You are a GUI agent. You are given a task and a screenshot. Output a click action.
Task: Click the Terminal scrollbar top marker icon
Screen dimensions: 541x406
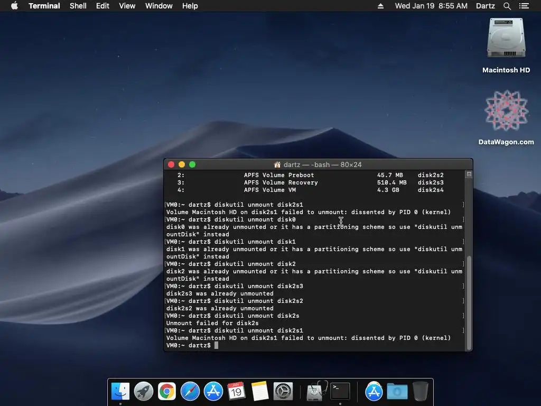coord(469,174)
